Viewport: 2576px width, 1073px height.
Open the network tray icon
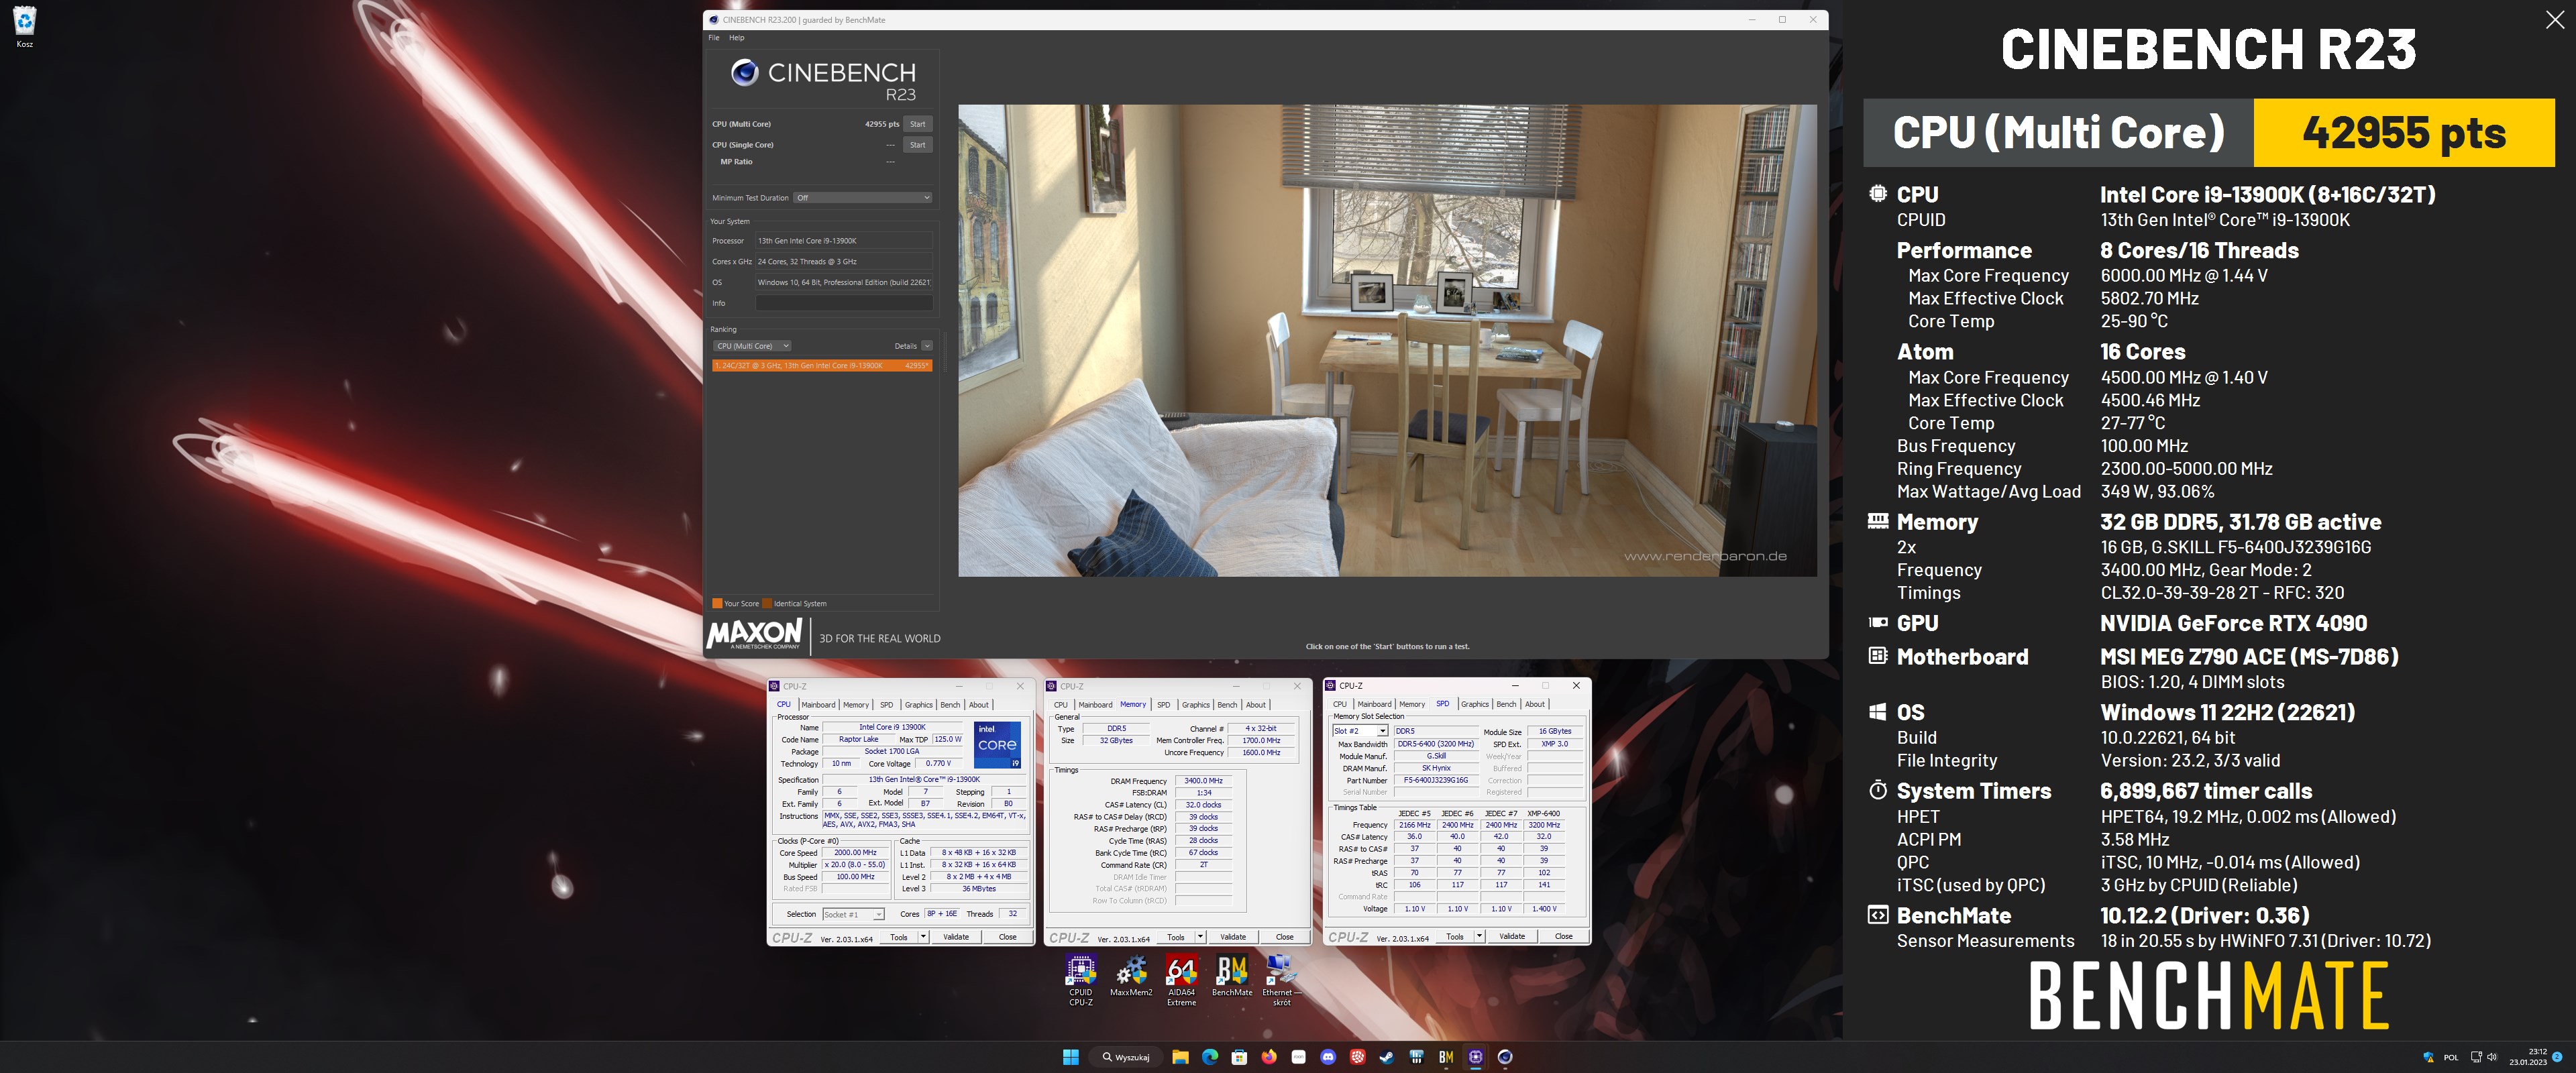[x=2476, y=1057]
